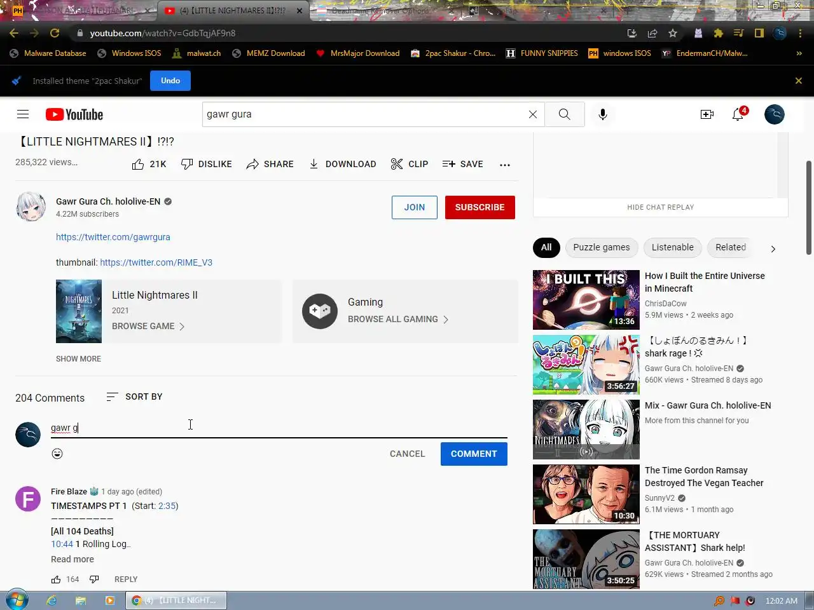Save the video to a playlist
The width and height of the screenshot is (814, 610).
click(x=463, y=164)
